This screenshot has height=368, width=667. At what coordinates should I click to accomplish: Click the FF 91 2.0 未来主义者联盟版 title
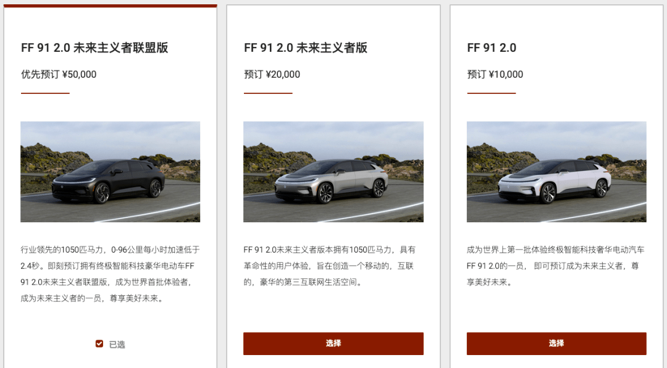(x=94, y=48)
